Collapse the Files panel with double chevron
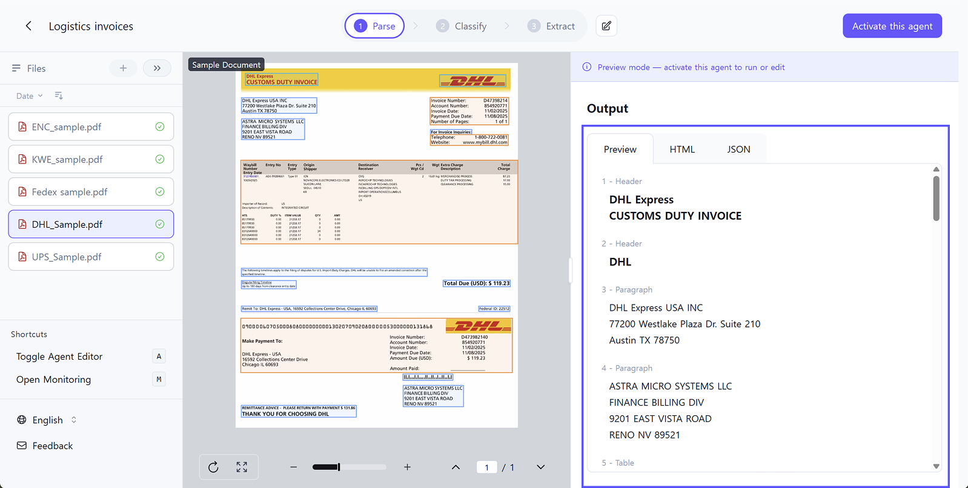Viewport: 968px width, 488px height. tap(157, 68)
